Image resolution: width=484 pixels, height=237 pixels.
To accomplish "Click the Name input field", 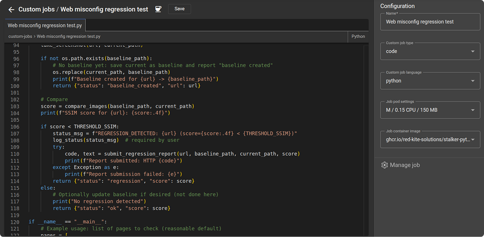I will [430, 22].
